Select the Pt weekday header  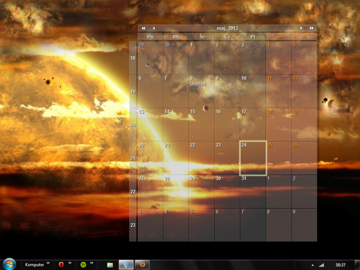click(253, 37)
